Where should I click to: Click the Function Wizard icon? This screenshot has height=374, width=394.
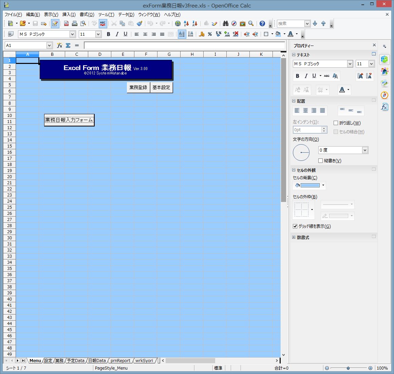point(59,45)
